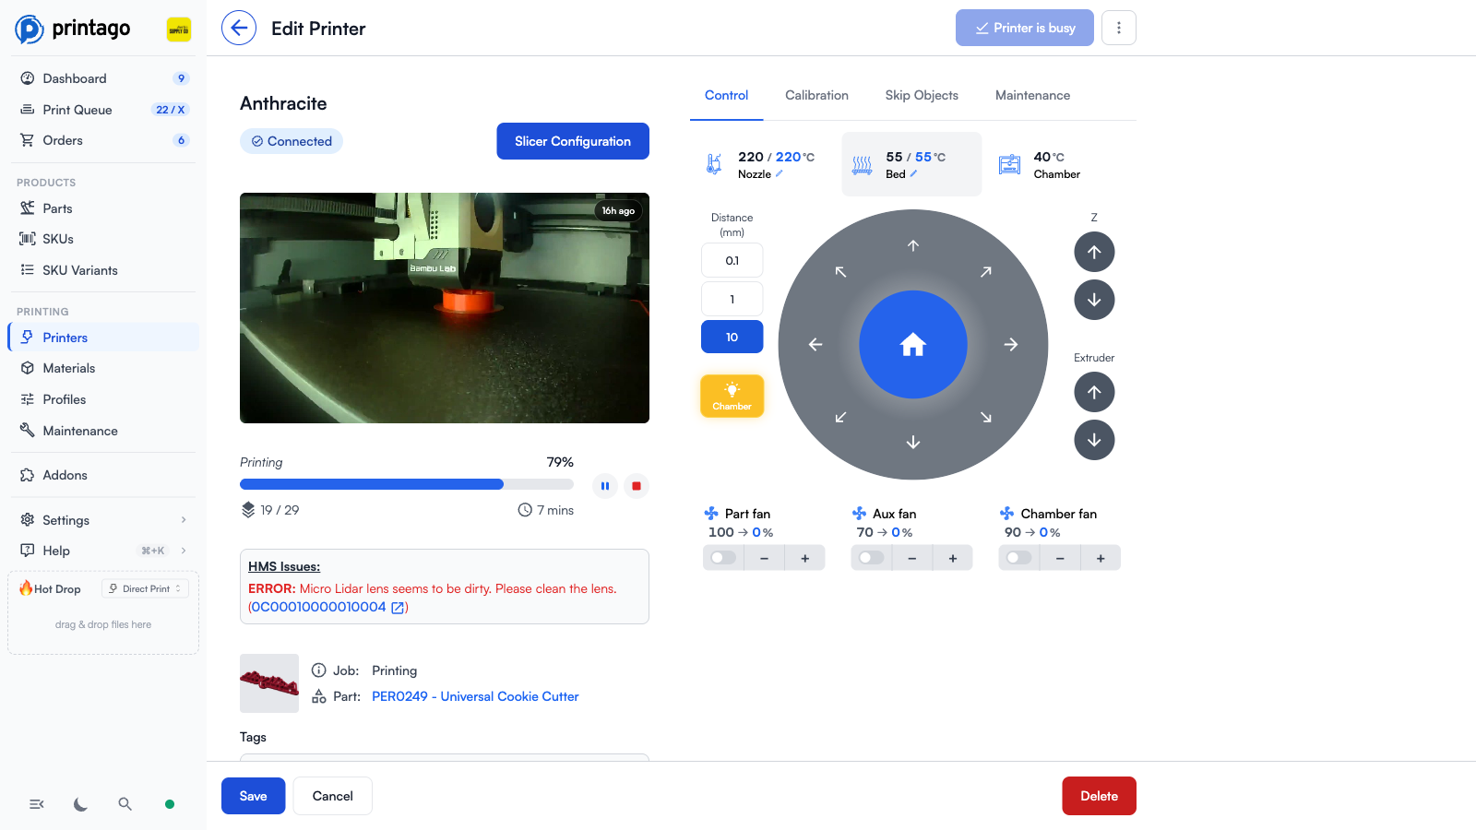Jog print head up with the Y+ arrow
Screen dimensions: 1476x830
tap(913, 245)
